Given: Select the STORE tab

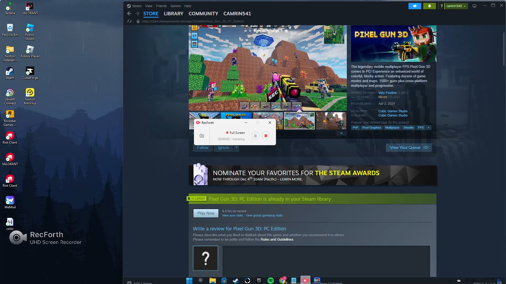Looking at the screenshot, I should coord(151,13).
